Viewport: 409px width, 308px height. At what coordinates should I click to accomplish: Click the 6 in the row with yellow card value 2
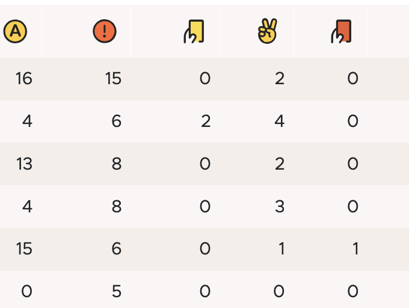pos(117,122)
